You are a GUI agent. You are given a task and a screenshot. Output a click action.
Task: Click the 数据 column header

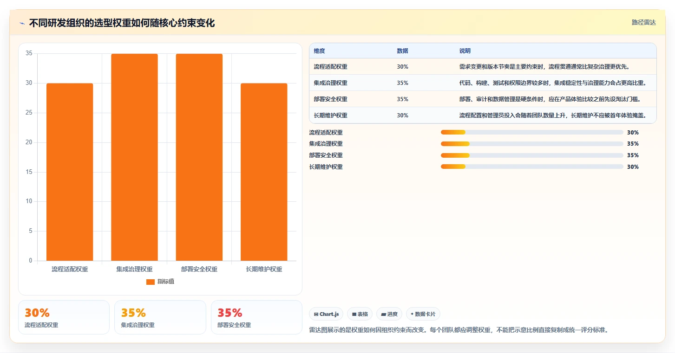(x=402, y=51)
